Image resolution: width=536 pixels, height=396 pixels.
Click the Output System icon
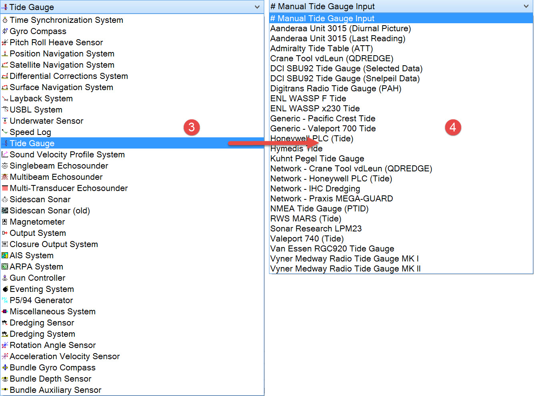(x=5, y=233)
